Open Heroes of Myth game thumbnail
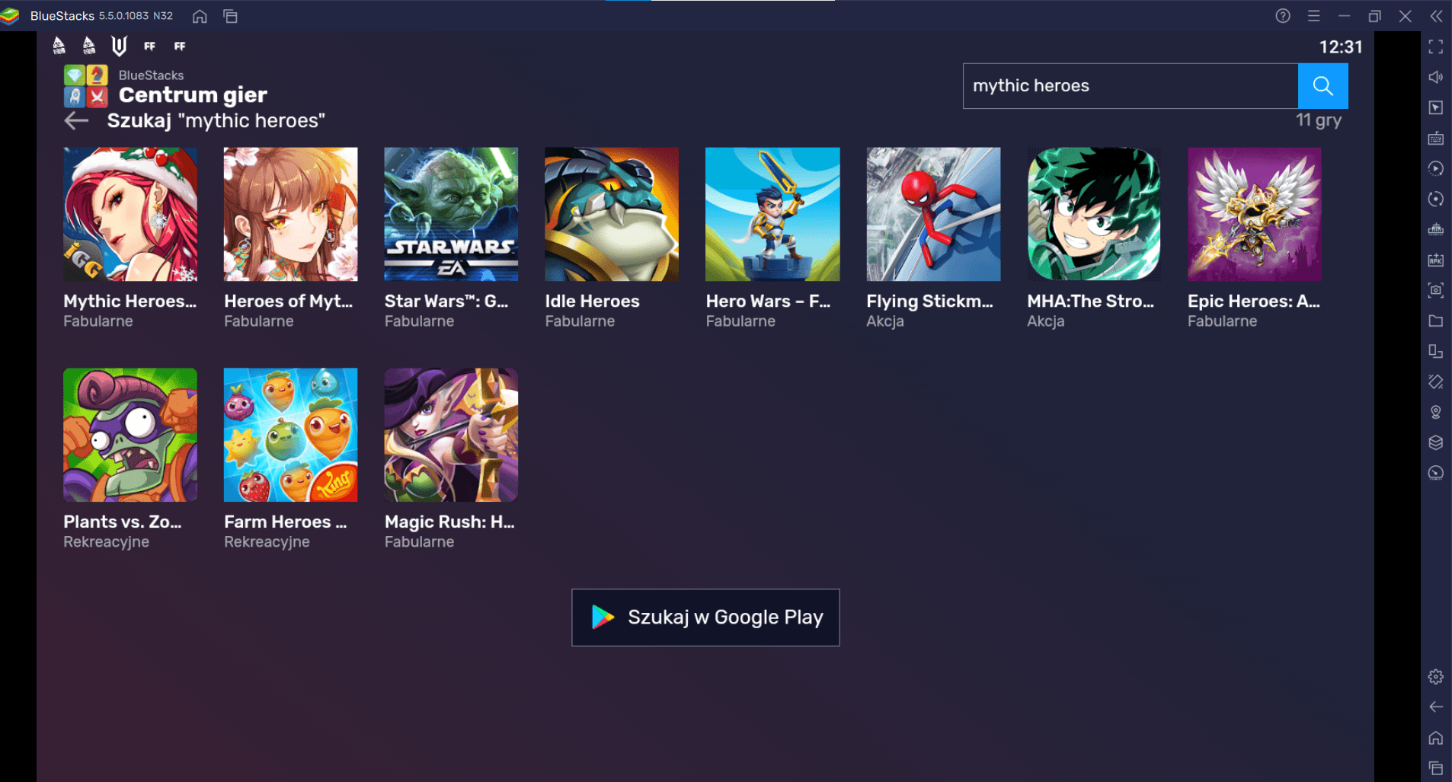 coord(290,214)
